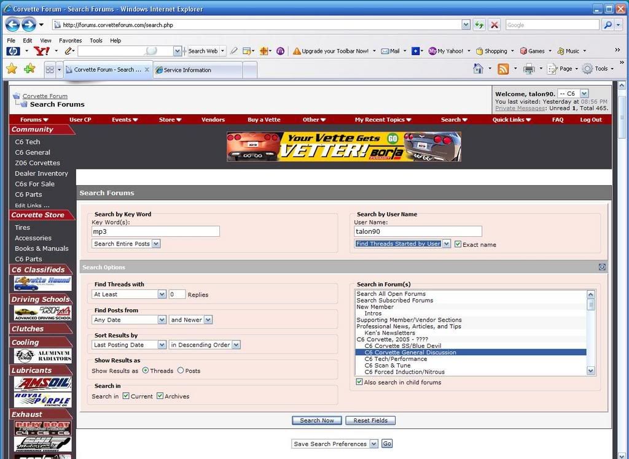Open the Favorites menu
This screenshot has height=459, width=629.
tap(70, 40)
